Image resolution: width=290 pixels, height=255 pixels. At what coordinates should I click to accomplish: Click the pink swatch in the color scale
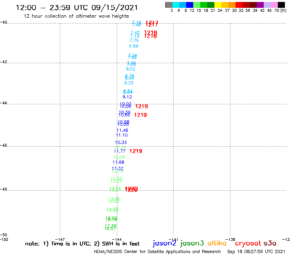tap(274, 5)
